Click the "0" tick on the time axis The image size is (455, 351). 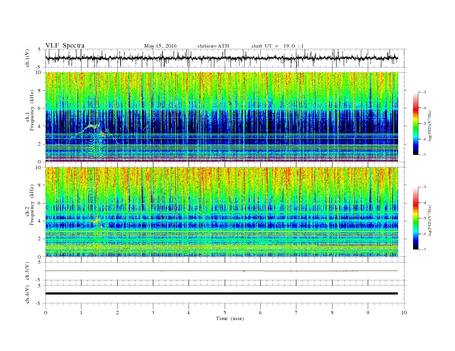tap(45, 313)
